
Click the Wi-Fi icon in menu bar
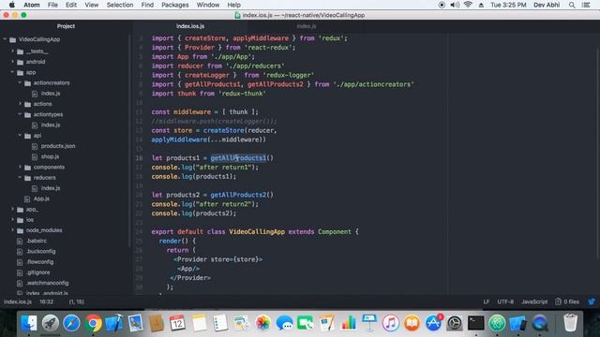click(x=468, y=5)
